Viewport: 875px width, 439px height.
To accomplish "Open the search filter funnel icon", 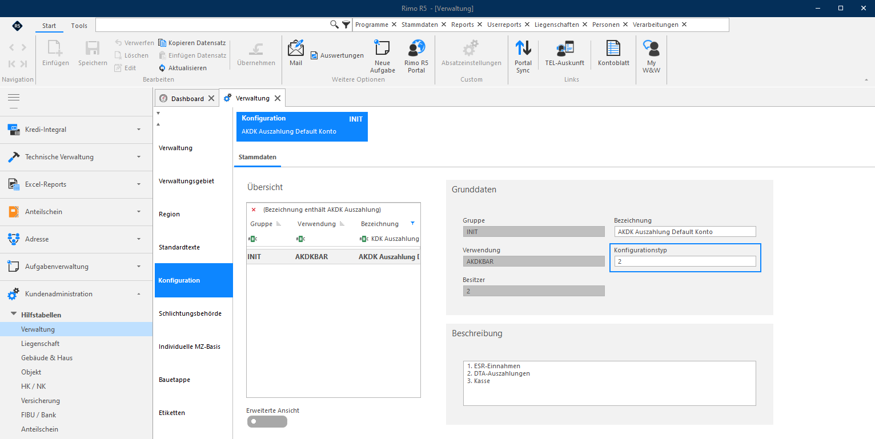I will (x=346, y=25).
